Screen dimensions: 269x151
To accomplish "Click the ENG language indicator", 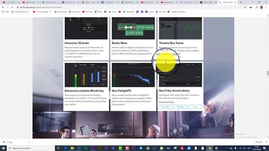I will pos(249,148).
